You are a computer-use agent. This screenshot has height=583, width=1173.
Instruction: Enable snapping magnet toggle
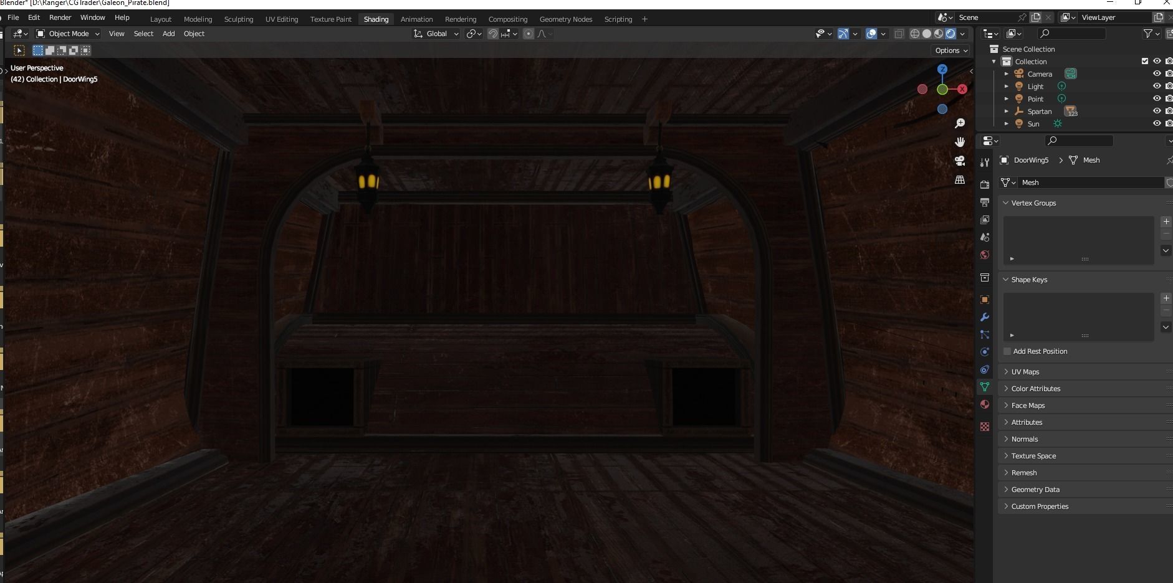click(x=492, y=34)
